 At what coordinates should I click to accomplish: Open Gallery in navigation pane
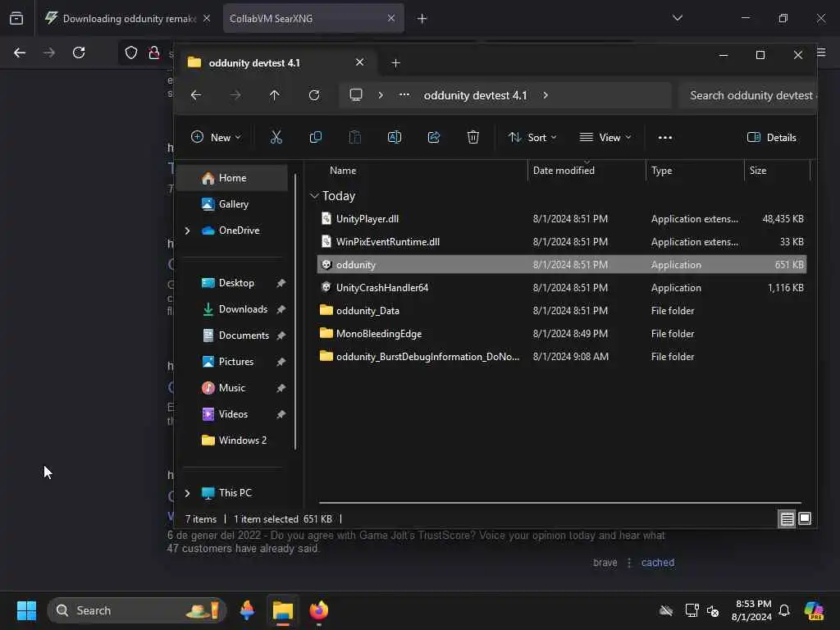coord(232,204)
